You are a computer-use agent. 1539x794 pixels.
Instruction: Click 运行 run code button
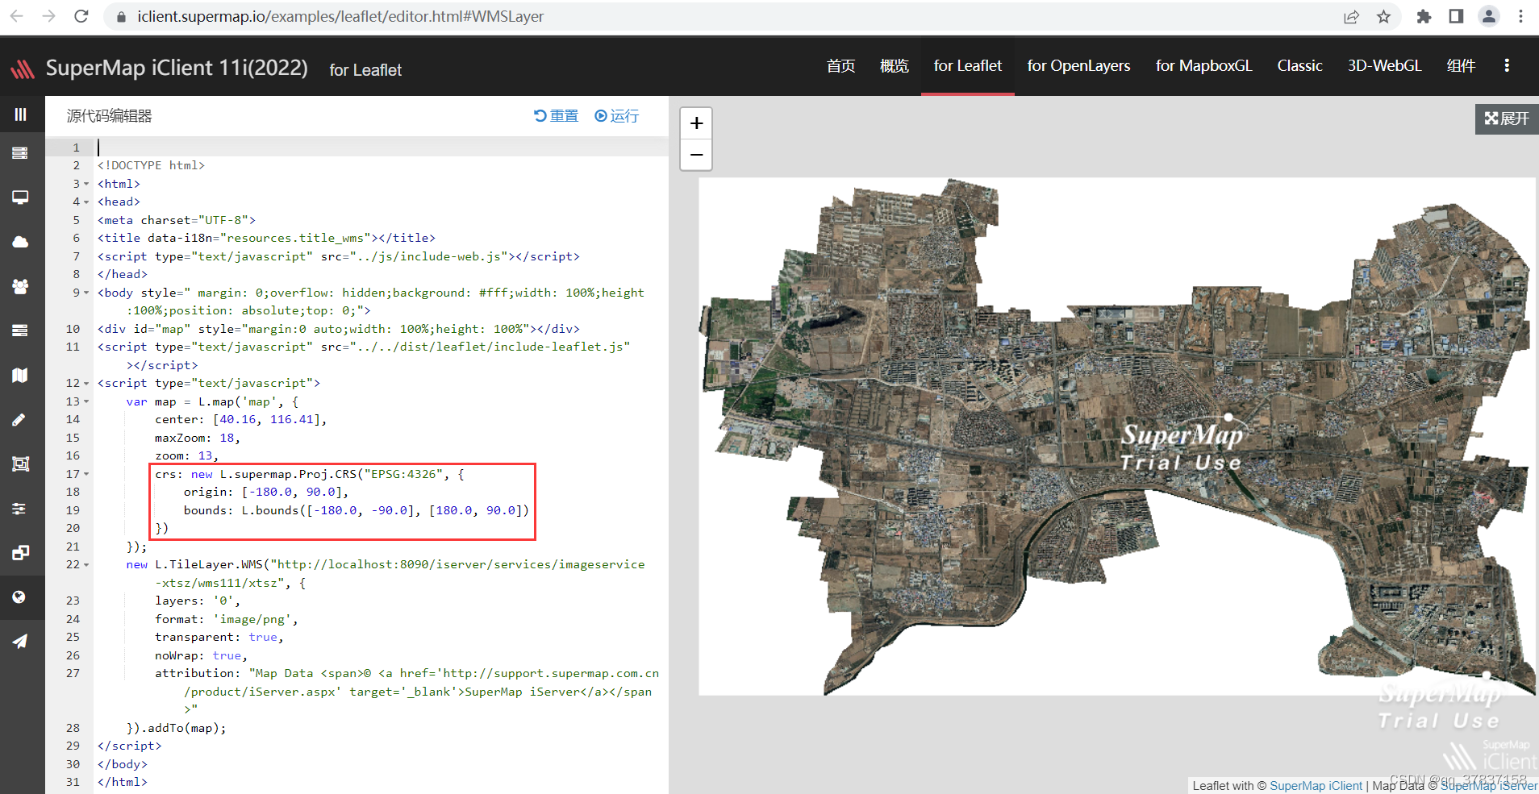[616, 116]
